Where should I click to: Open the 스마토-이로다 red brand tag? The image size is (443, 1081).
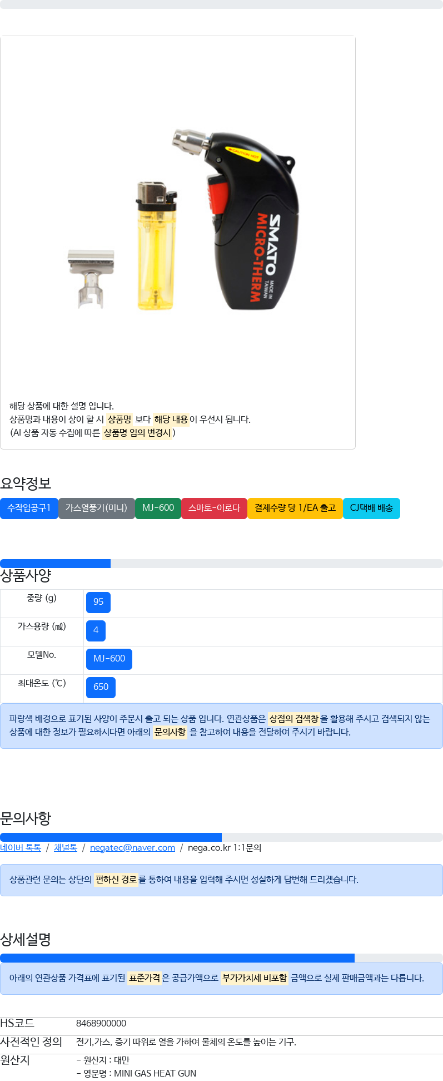pos(214,508)
